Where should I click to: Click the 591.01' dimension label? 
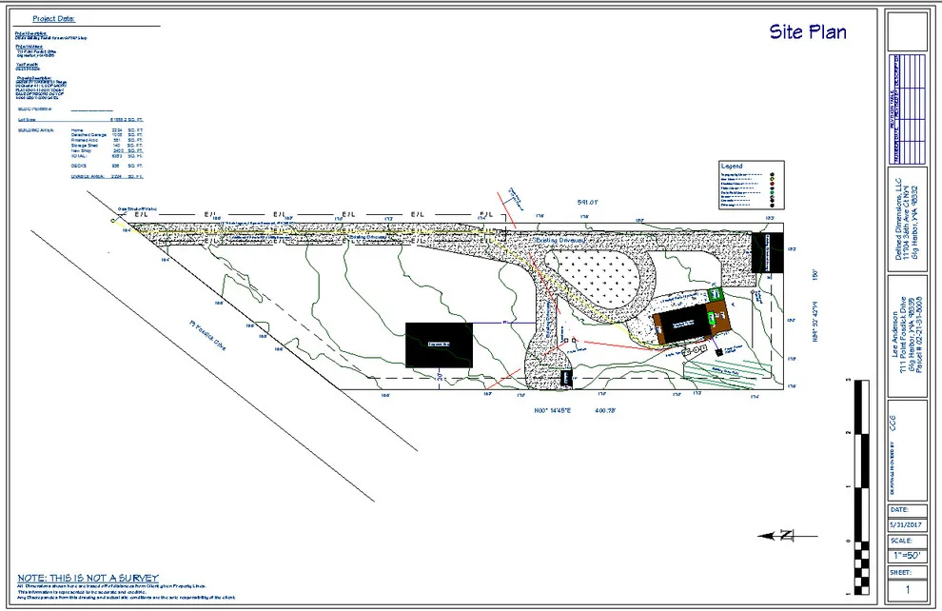pyautogui.click(x=587, y=203)
